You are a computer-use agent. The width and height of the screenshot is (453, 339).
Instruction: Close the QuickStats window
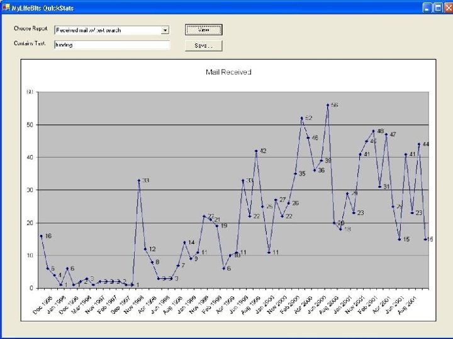(x=449, y=8)
